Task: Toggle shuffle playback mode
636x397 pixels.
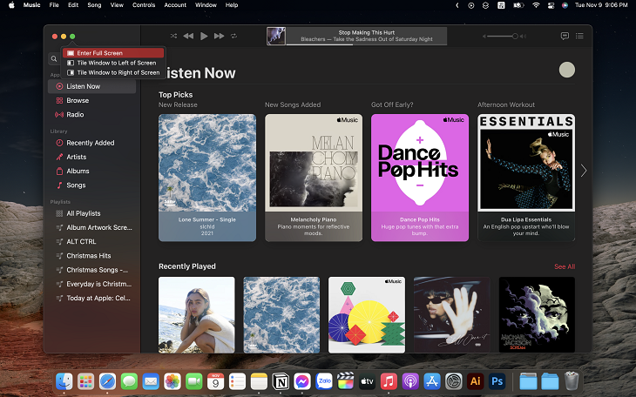Action: pos(173,36)
